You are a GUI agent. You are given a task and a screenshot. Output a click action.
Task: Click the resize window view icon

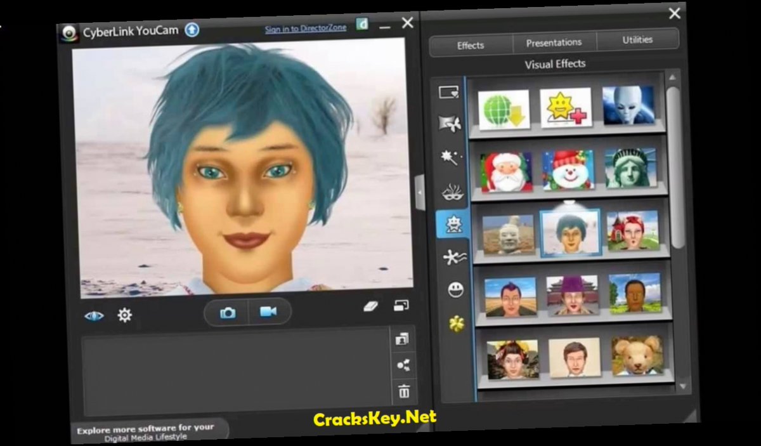(401, 305)
